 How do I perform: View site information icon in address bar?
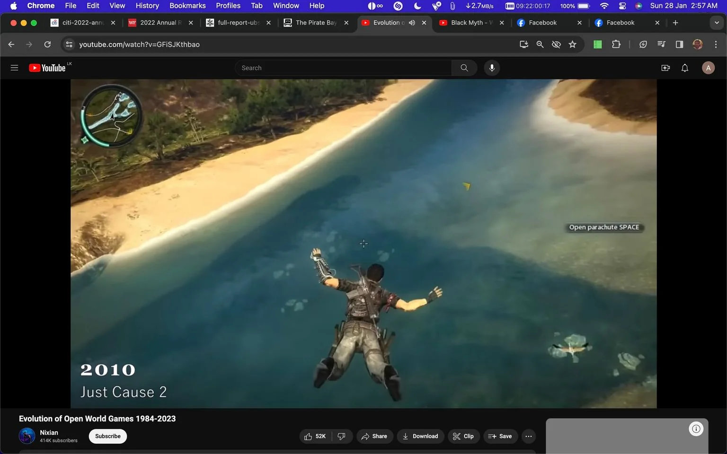(x=69, y=44)
